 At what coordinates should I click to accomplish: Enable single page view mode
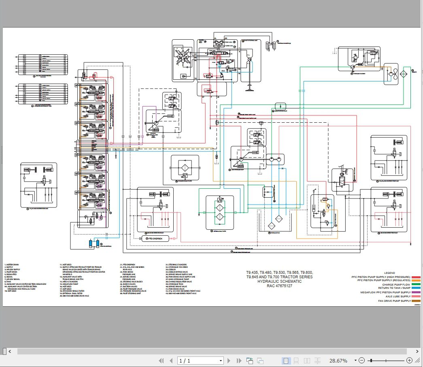tap(286, 361)
